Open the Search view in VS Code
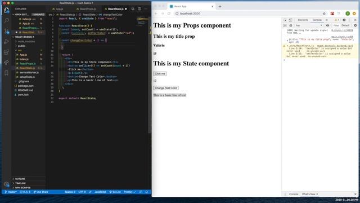Image resolution: width=360 pixels, height=203 pixels. 6,20
